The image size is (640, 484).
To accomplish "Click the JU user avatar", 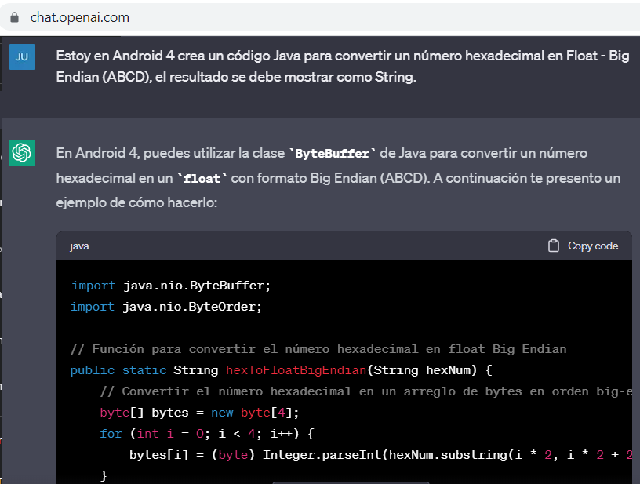I will click(22, 56).
